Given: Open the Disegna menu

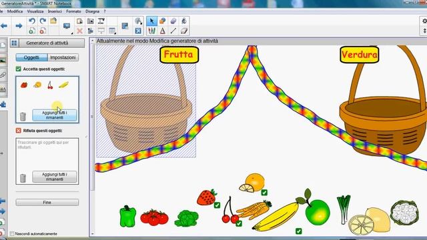Looking at the screenshot, I should pos(92,11).
